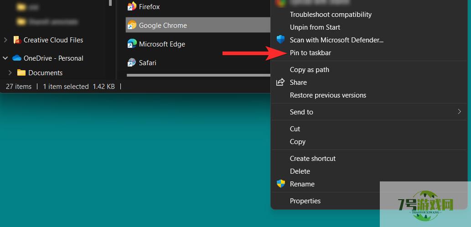471x227 pixels.
Task: Click the Safari shortcut icon
Action: click(x=132, y=62)
